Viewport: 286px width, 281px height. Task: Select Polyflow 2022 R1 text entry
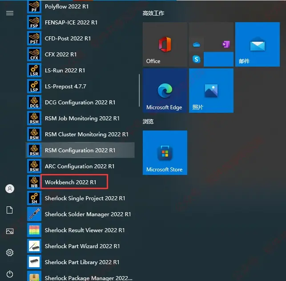point(67,7)
